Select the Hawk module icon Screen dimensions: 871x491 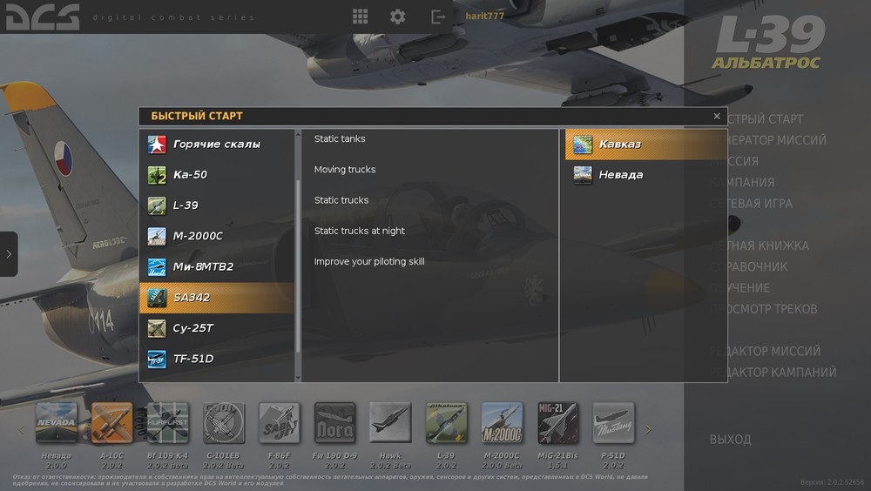tap(390, 423)
